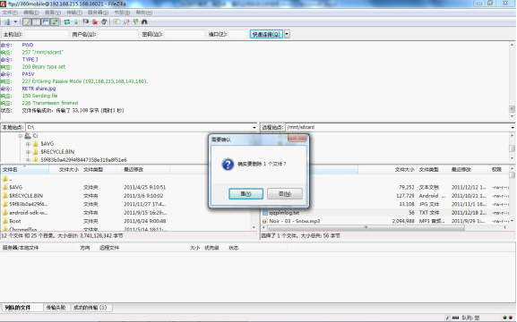
Task: Select the parent folder '..' icon
Action: [x=5, y=179]
